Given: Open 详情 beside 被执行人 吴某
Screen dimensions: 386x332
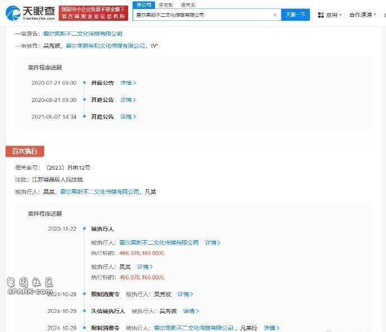Looking at the screenshot, I should [x=145, y=266].
